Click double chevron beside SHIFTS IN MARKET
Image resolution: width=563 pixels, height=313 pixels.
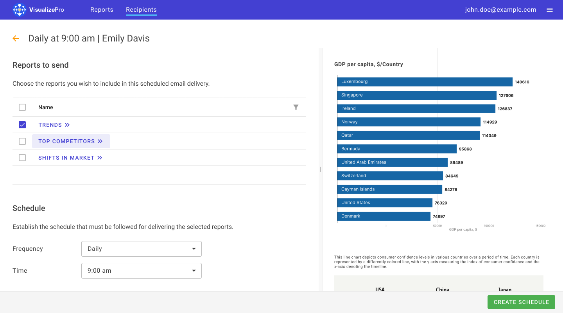pyautogui.click(x=100, y=158)
